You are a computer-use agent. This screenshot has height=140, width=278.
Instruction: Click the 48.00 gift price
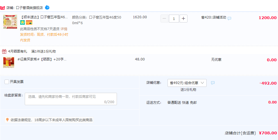(140, 59)
